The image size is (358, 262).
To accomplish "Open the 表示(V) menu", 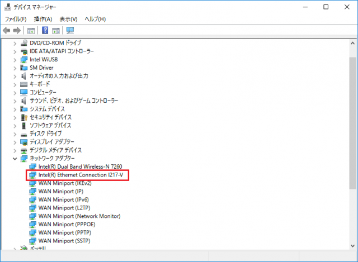I will (x=68, y=19).
